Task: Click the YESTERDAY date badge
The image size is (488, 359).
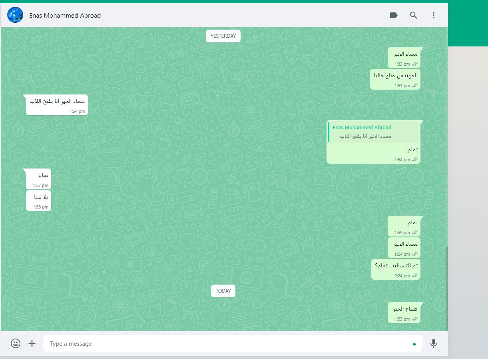Action: (223, 36)
